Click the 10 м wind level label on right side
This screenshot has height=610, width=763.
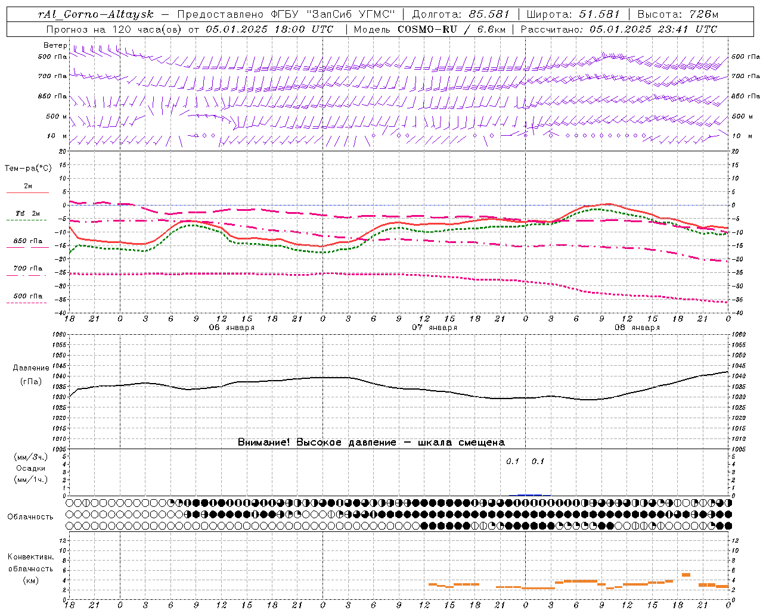[743, 136]
